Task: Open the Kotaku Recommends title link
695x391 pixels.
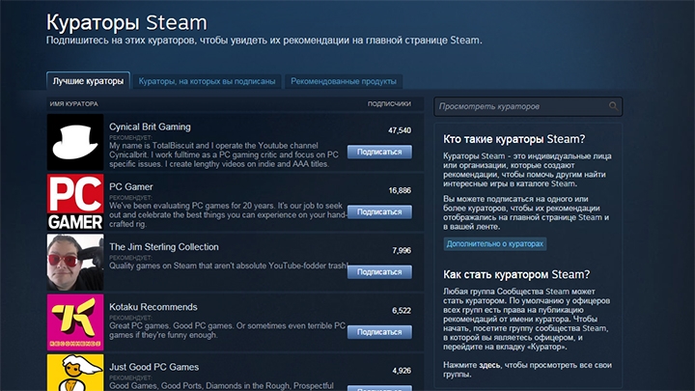Action: pyautogui.click(x=153, y=307)
